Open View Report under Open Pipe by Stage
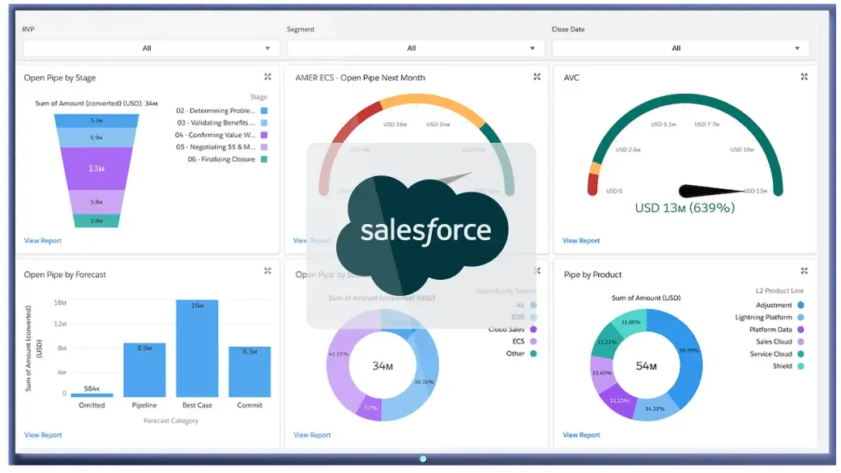The height and width of the screenshot is (473, 841). pos(43,241)
